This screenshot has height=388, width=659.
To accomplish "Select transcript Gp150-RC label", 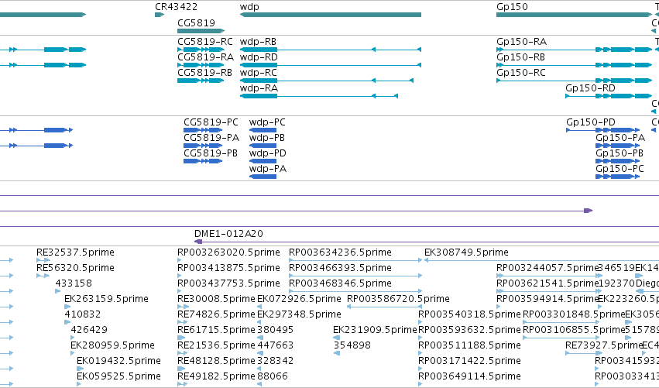I will [x=521, y=73].
